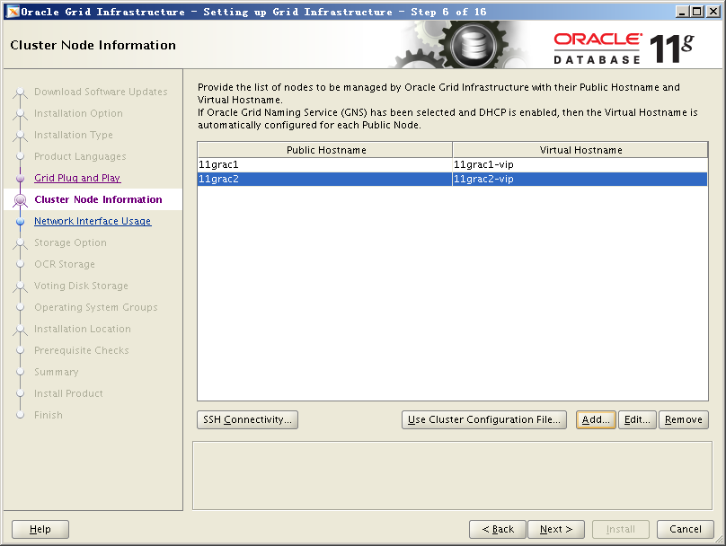Click the Grid Plug and Play step bullet

pos(20,179)
